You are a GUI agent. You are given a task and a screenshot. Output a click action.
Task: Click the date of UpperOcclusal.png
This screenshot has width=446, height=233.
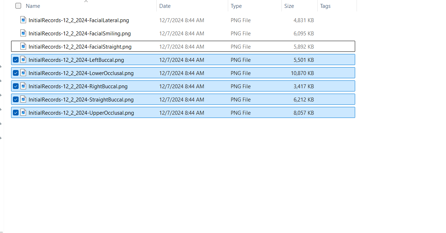182,113
